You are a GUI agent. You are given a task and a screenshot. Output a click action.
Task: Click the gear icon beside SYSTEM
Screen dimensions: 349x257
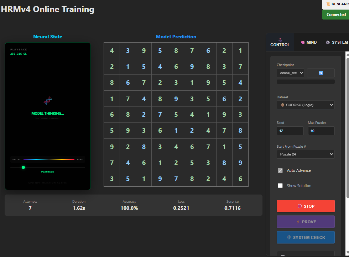click(x=328, y=42)
